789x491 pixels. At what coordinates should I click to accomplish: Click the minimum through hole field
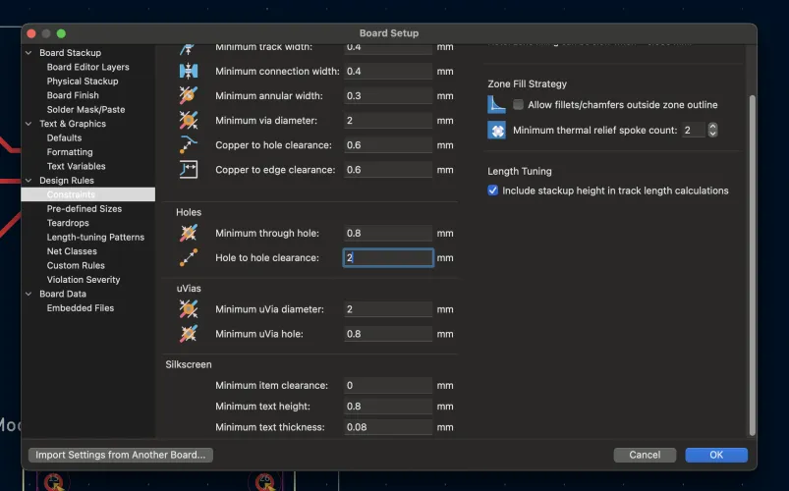tap(388, 233)
